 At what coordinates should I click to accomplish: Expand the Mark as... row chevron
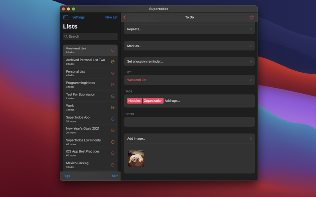pos(251,46)
